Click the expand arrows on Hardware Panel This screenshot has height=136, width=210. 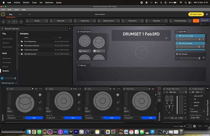pyautogui.click(x=208, y=119)
